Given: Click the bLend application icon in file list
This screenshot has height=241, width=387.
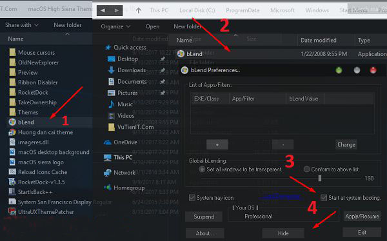Looking at the screenshot, I should (181, 53).
